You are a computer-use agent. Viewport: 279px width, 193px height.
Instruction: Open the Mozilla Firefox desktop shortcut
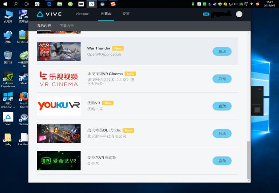(x=24, y=100)
